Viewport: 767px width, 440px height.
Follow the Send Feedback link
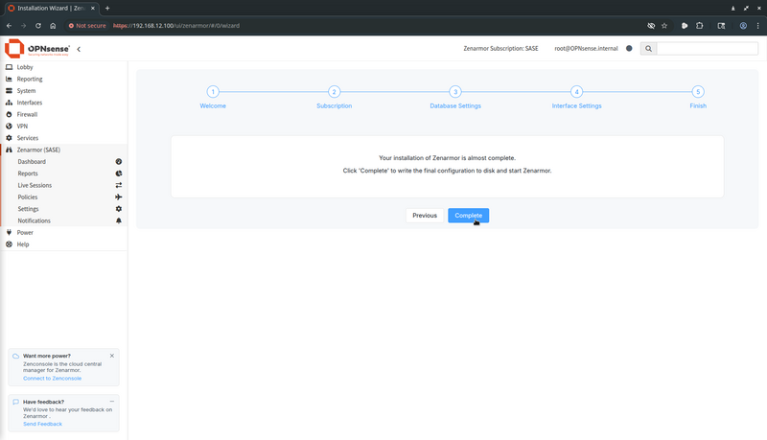coord(42,424)
